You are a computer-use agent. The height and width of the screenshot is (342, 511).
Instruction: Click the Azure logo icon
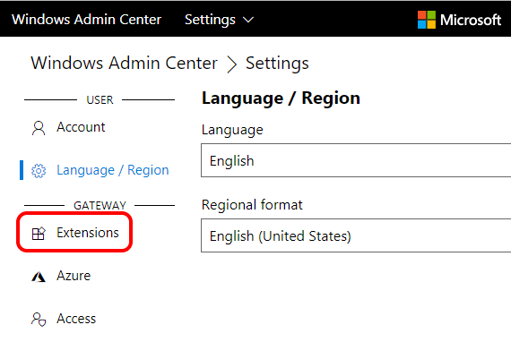point(39,277)
